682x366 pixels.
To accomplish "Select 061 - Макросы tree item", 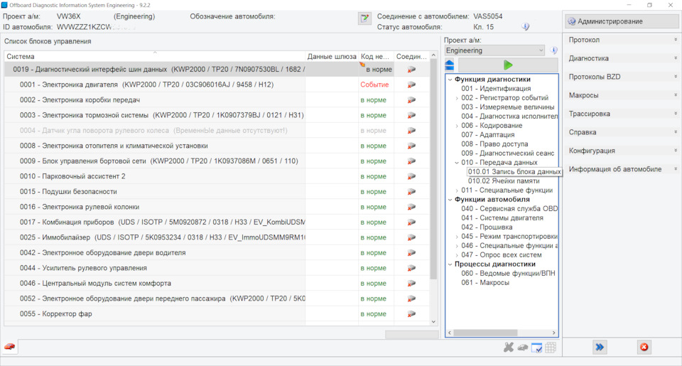I will click(485, 283).
